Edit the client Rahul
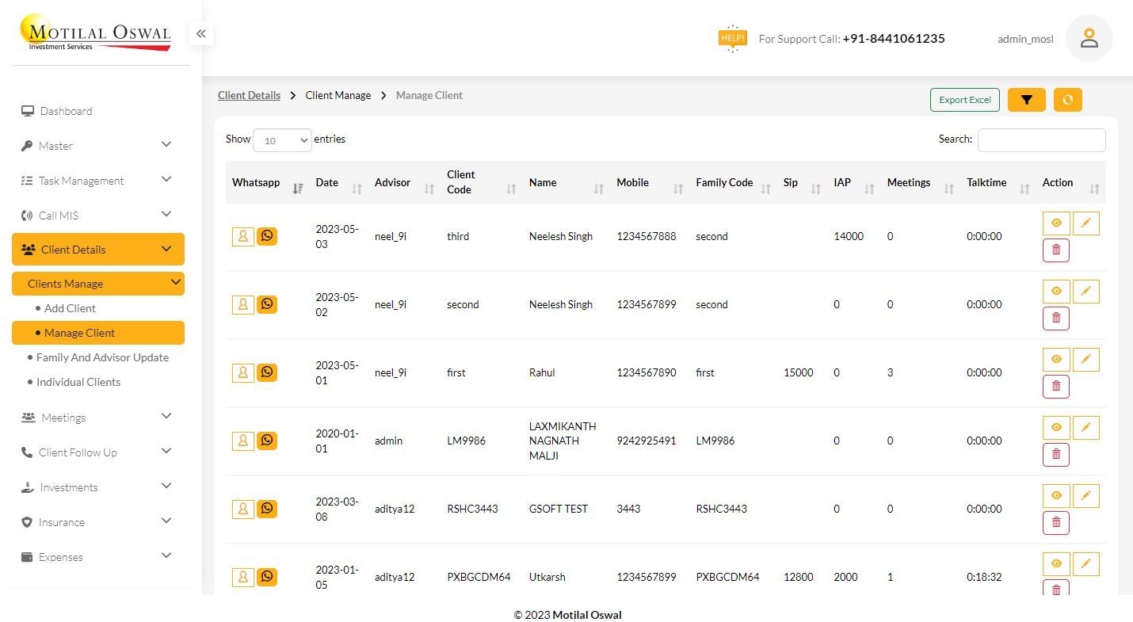 click(x=1086, y=360)
